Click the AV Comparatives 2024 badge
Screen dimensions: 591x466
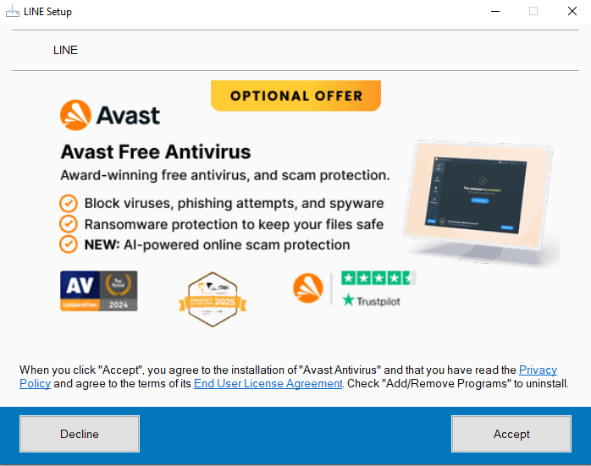point(99,291)
